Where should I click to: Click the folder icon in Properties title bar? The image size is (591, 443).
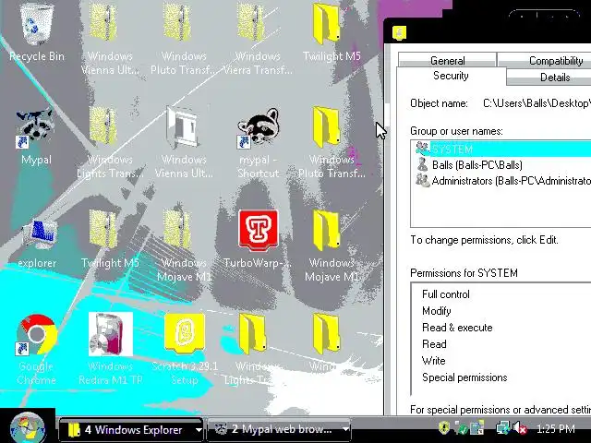tap(400, 33)
